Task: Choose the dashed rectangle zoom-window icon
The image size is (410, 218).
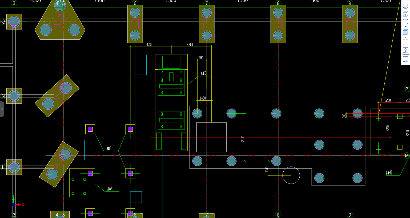Action: (x=405, y=42)
